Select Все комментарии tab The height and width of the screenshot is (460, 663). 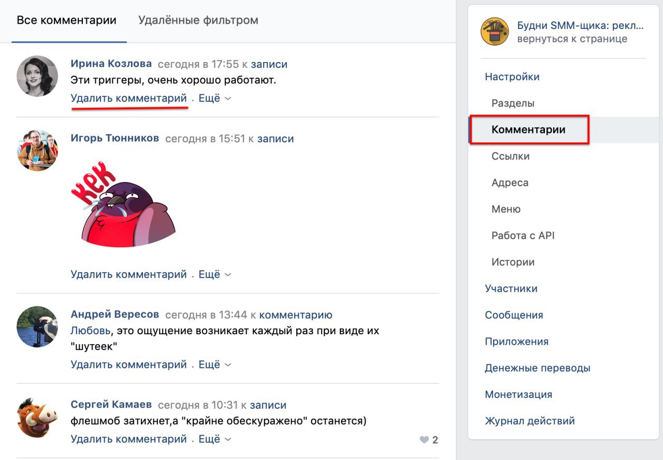[x=66, y=20]
